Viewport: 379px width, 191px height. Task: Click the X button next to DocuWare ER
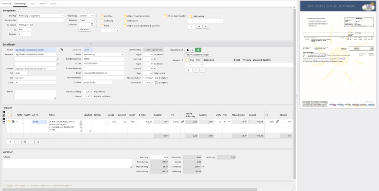[x=192, y=50]
